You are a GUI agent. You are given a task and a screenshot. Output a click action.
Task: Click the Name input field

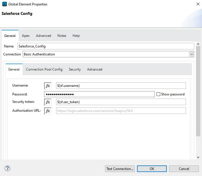click(x=106, y=46)
